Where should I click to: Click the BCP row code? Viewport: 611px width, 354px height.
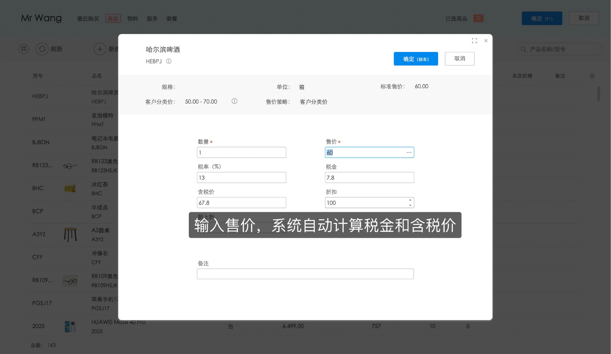[x=38, y=211]
